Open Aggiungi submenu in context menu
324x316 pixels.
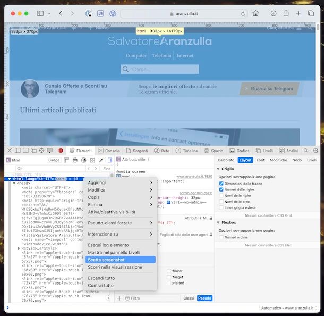point(120,182)
